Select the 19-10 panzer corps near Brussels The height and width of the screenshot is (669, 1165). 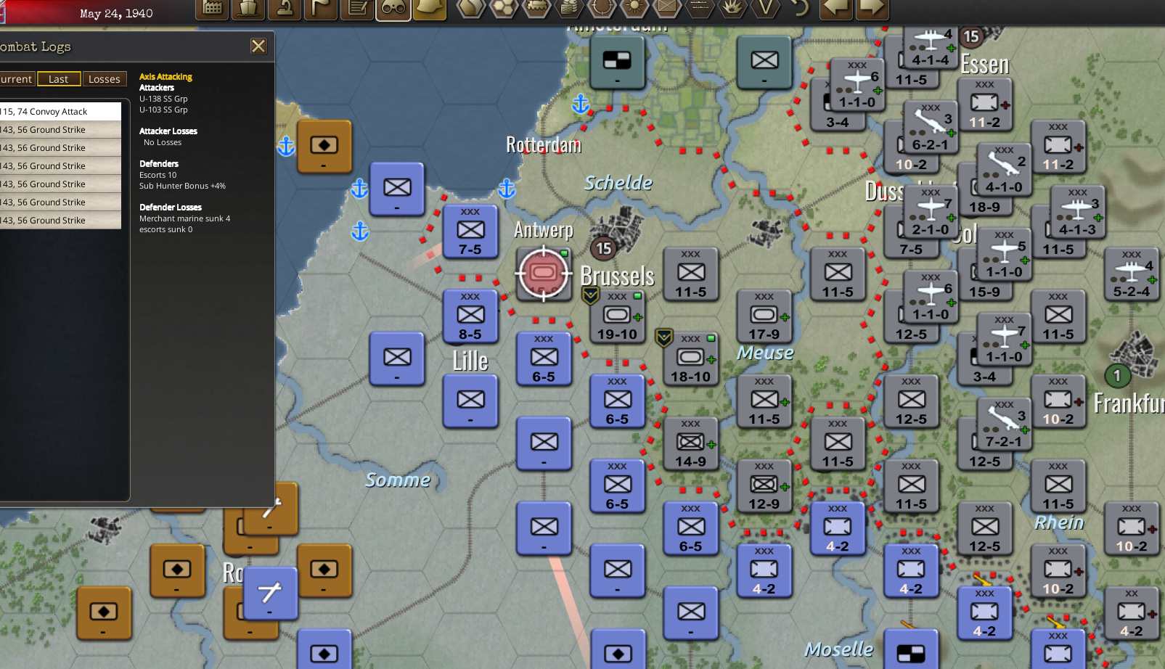[617, 316]
